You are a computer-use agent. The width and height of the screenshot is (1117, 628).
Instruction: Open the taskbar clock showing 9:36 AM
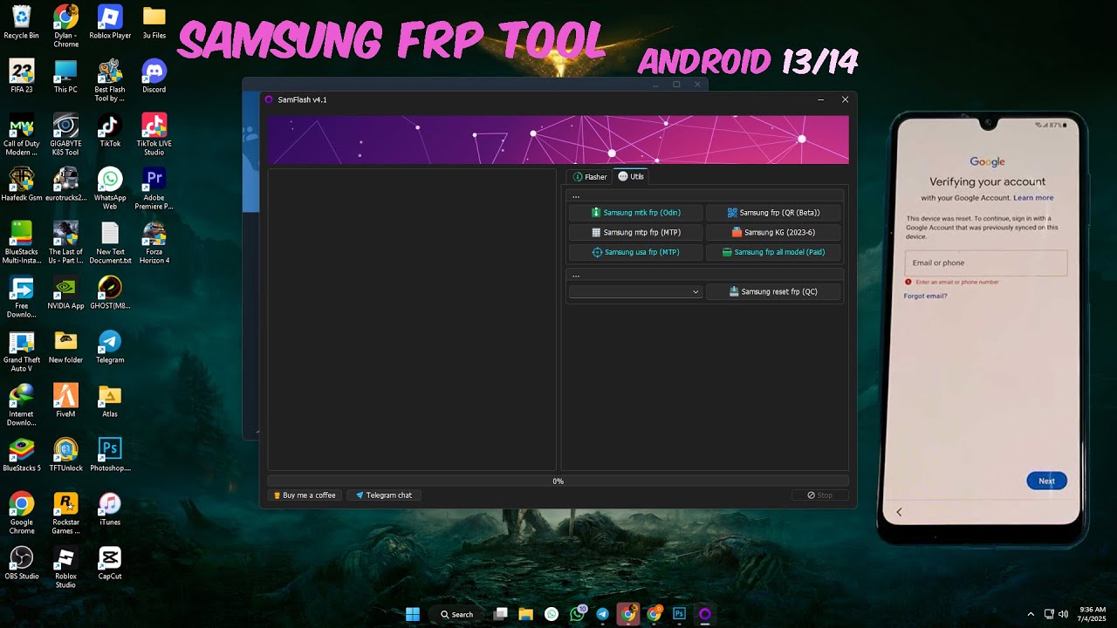pos(1093,614)
